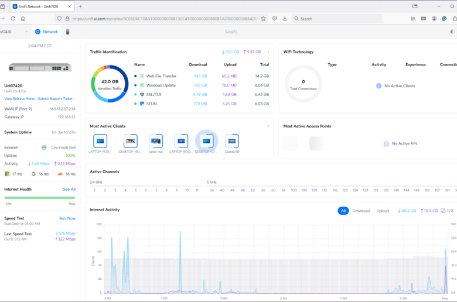This screenshot has height=302, width=457.
Task: Reload the page with the browser refresh icon
Action: click(x=13, y=18)
